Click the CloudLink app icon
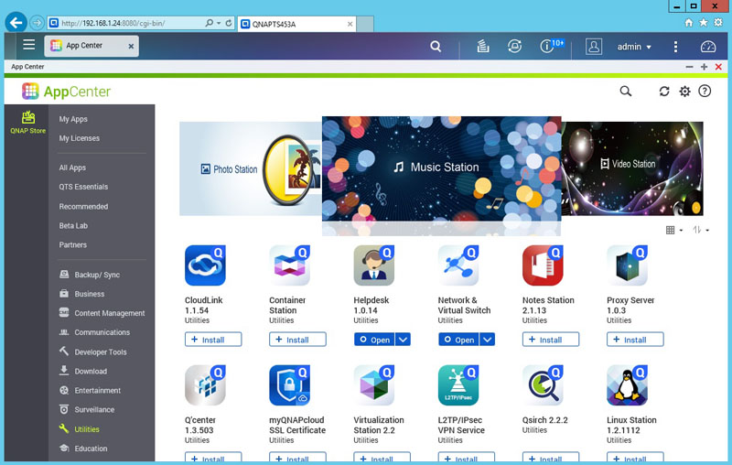732x465 pixels. (205, 265)
